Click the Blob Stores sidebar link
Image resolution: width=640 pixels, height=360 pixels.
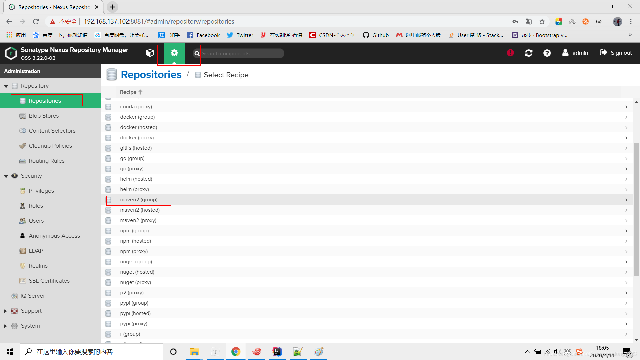(x=44, y=116)
